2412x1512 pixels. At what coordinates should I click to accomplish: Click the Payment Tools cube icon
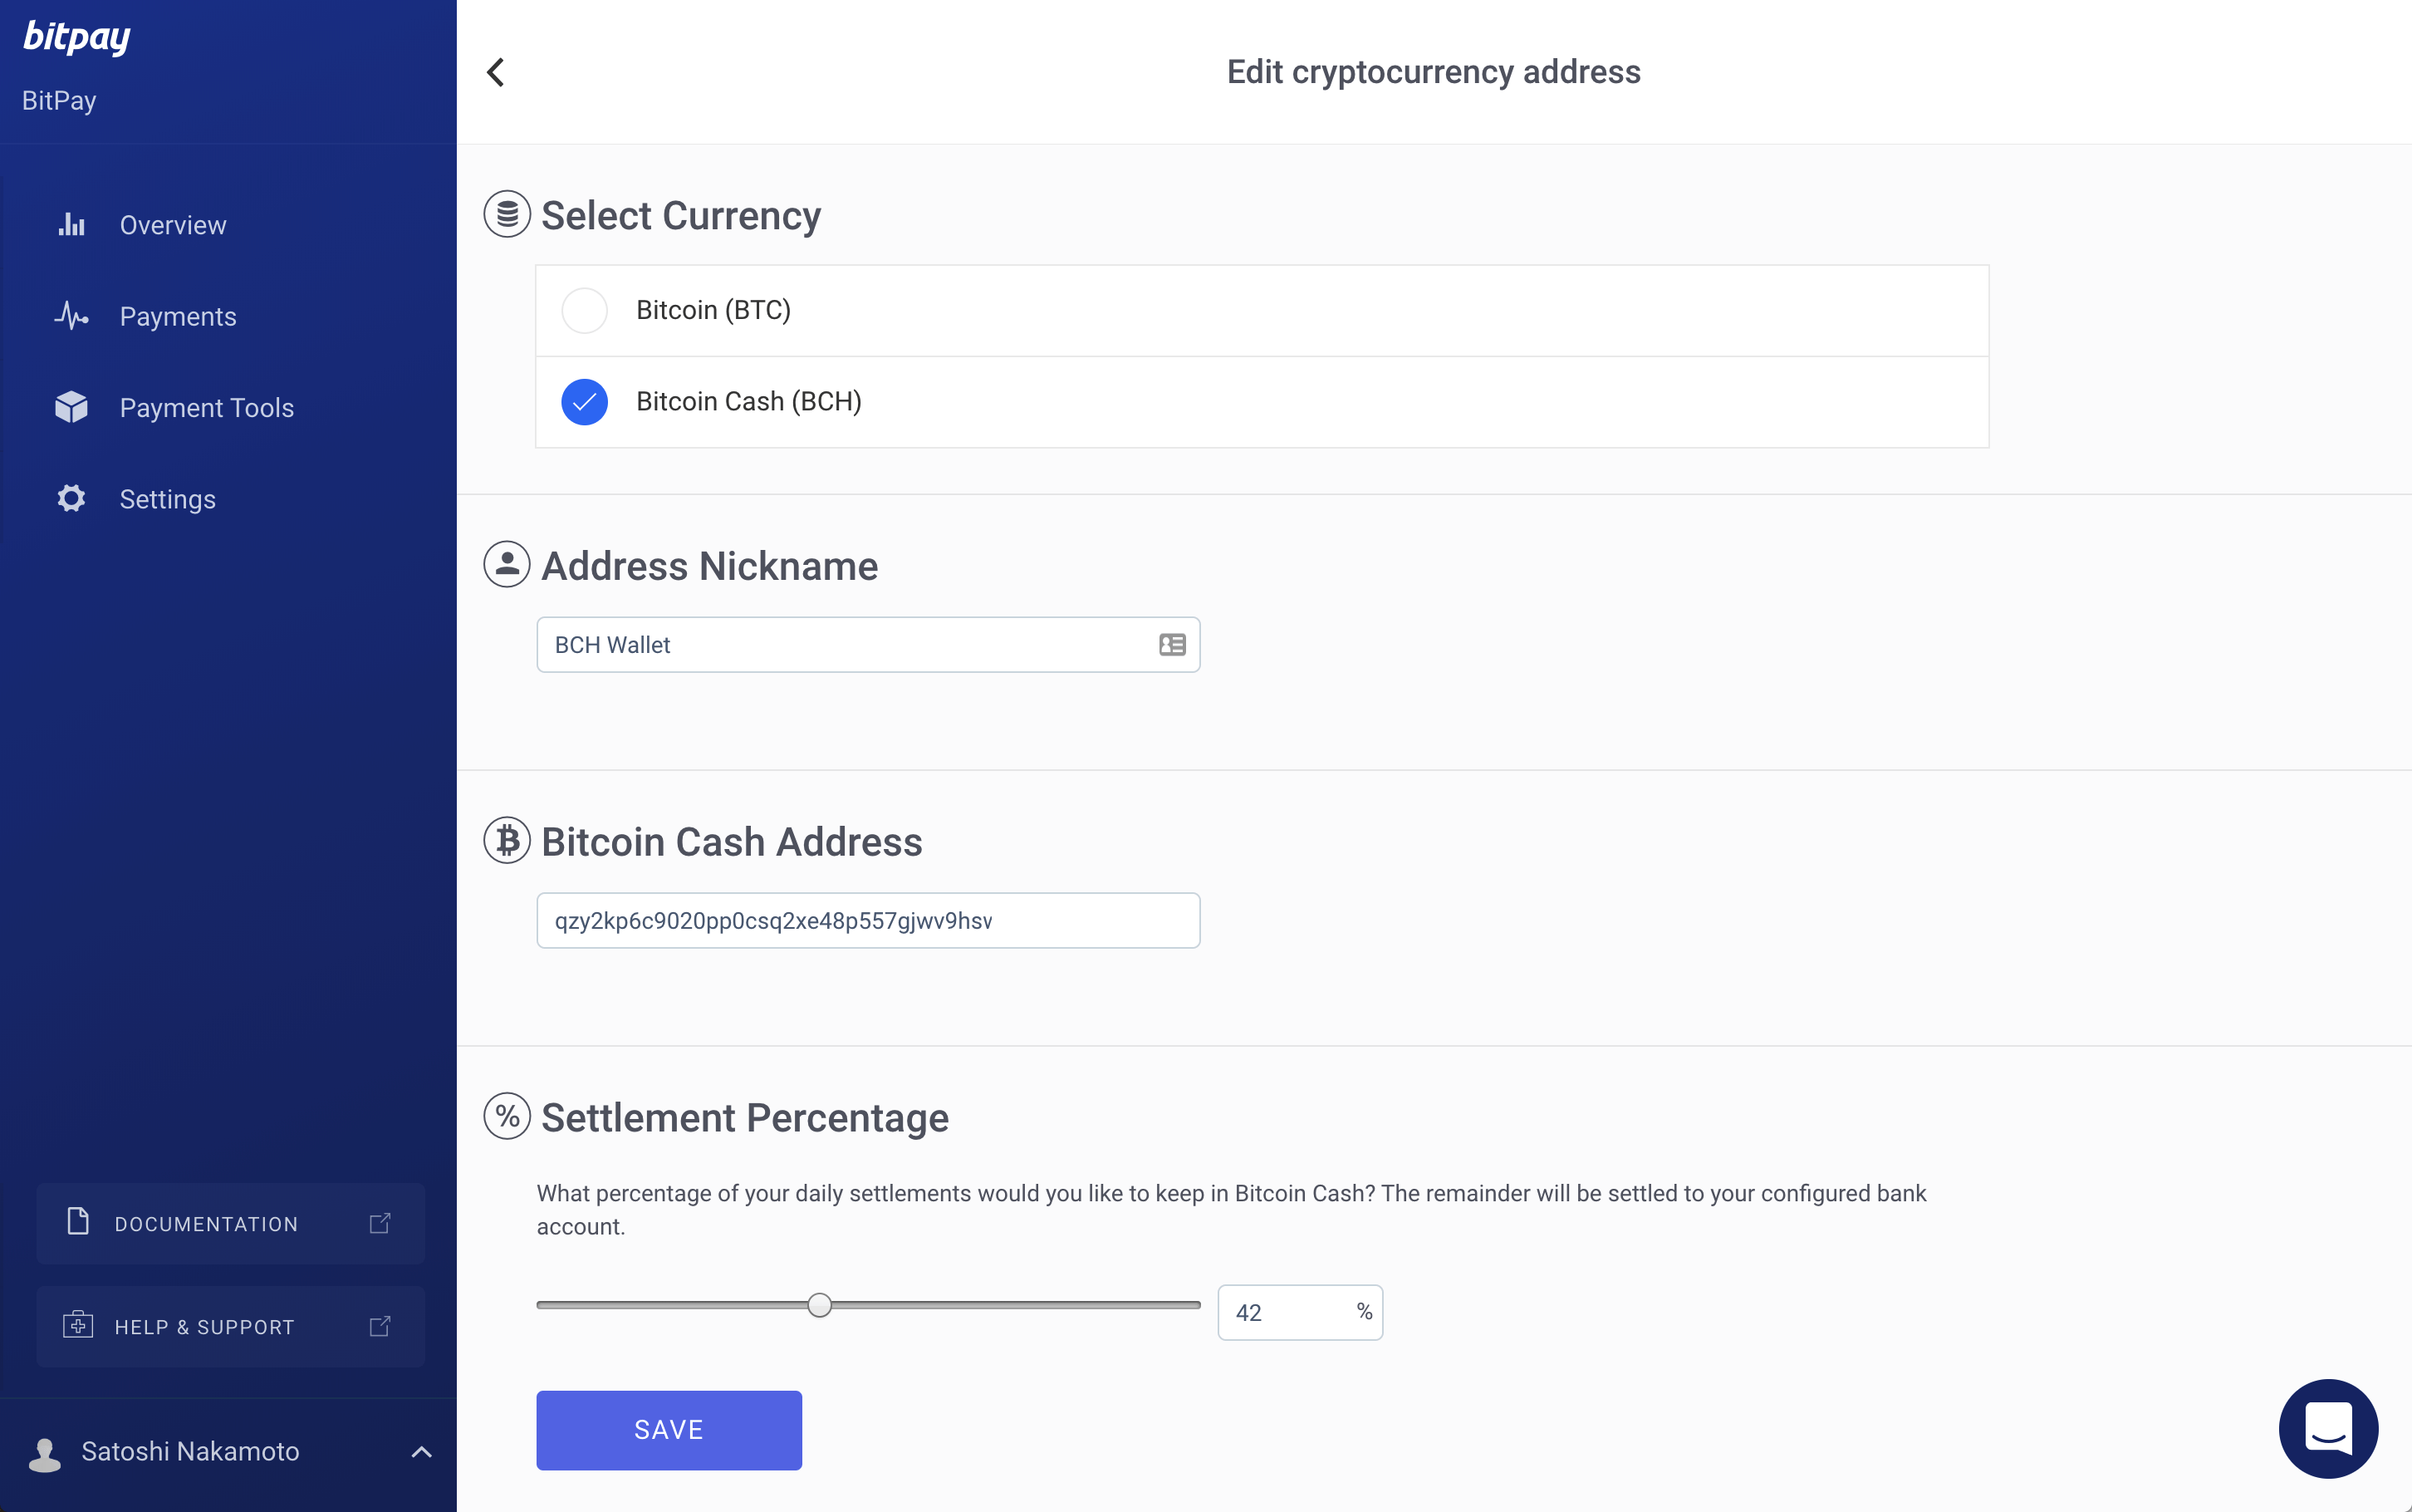pos(71,408)
